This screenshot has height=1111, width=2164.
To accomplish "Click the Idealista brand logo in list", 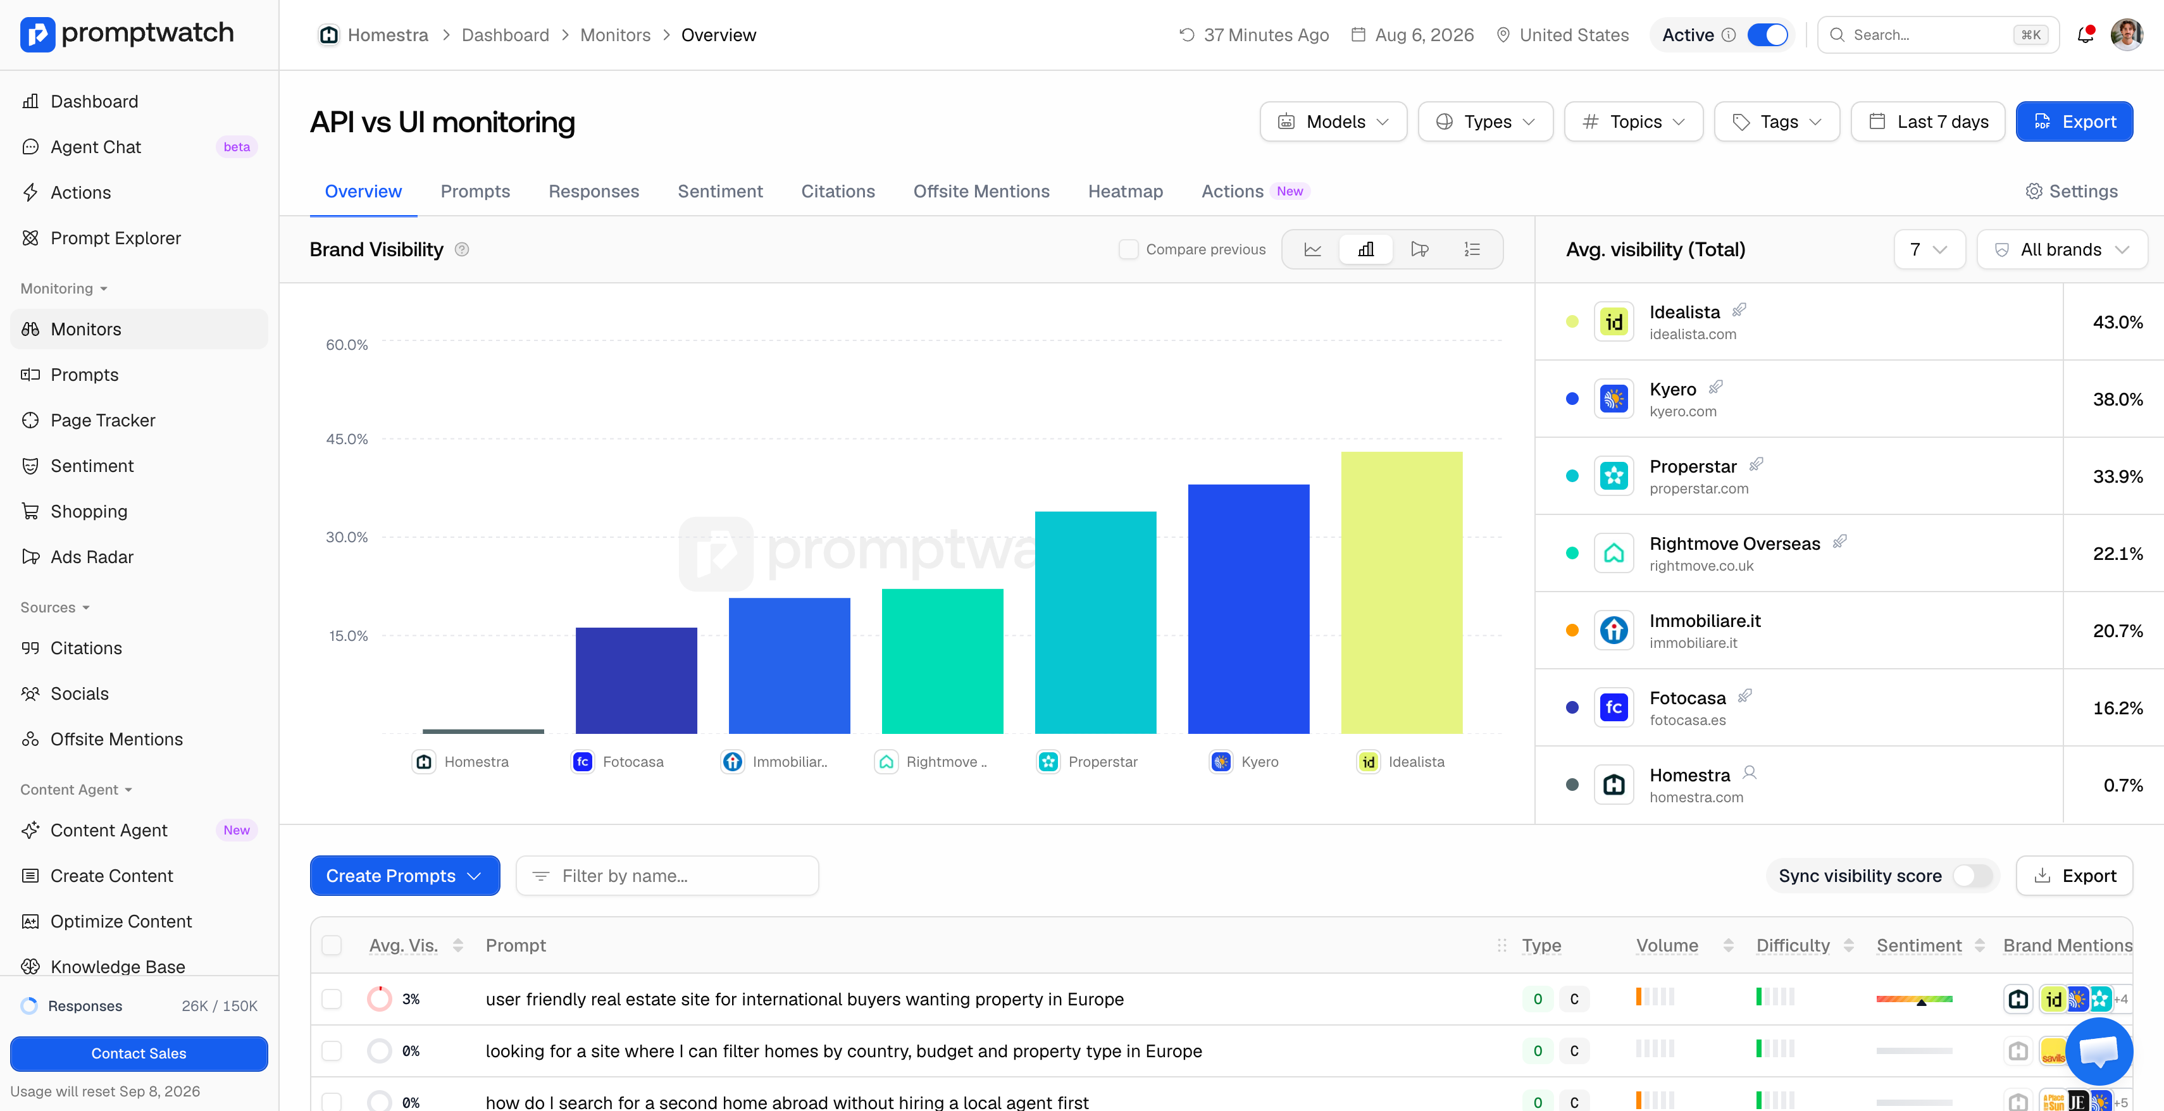I will pos(1614,321).
